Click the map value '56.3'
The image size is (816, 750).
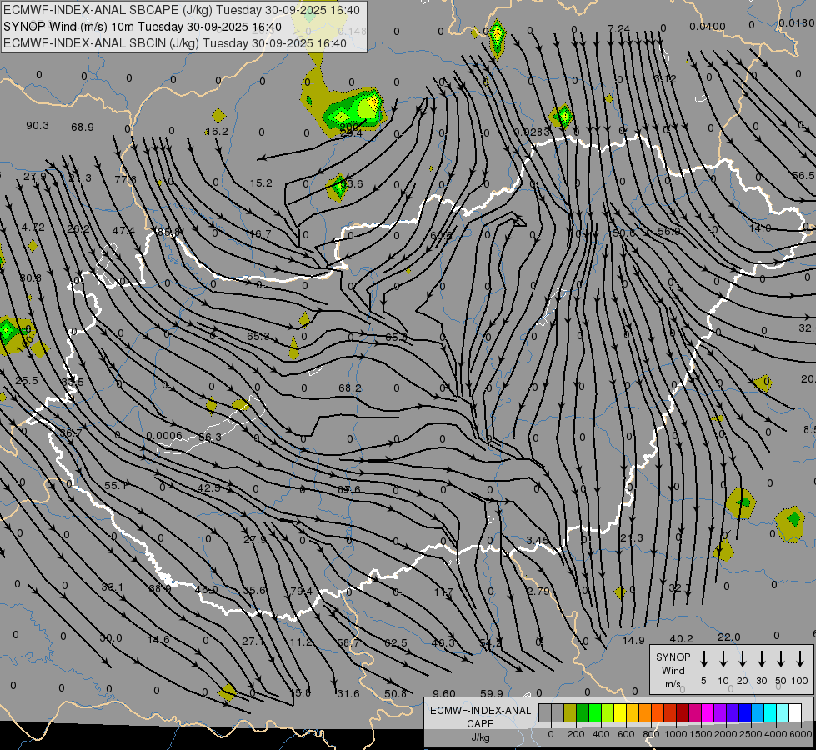(210, 437)
